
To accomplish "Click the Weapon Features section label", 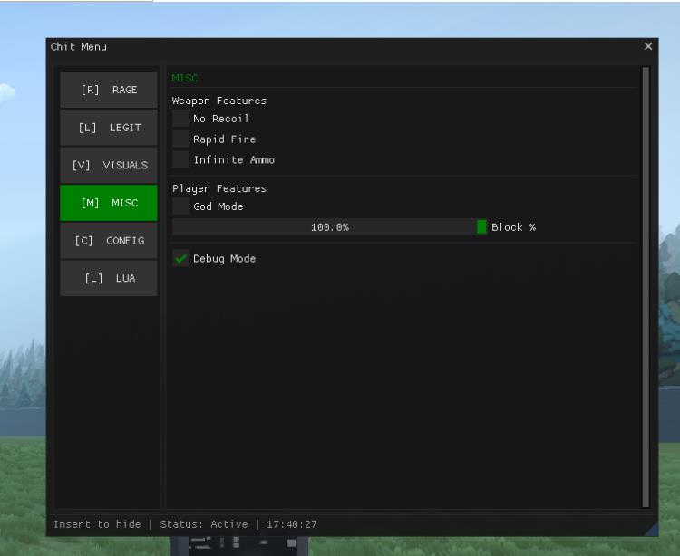I will point(219,101).
